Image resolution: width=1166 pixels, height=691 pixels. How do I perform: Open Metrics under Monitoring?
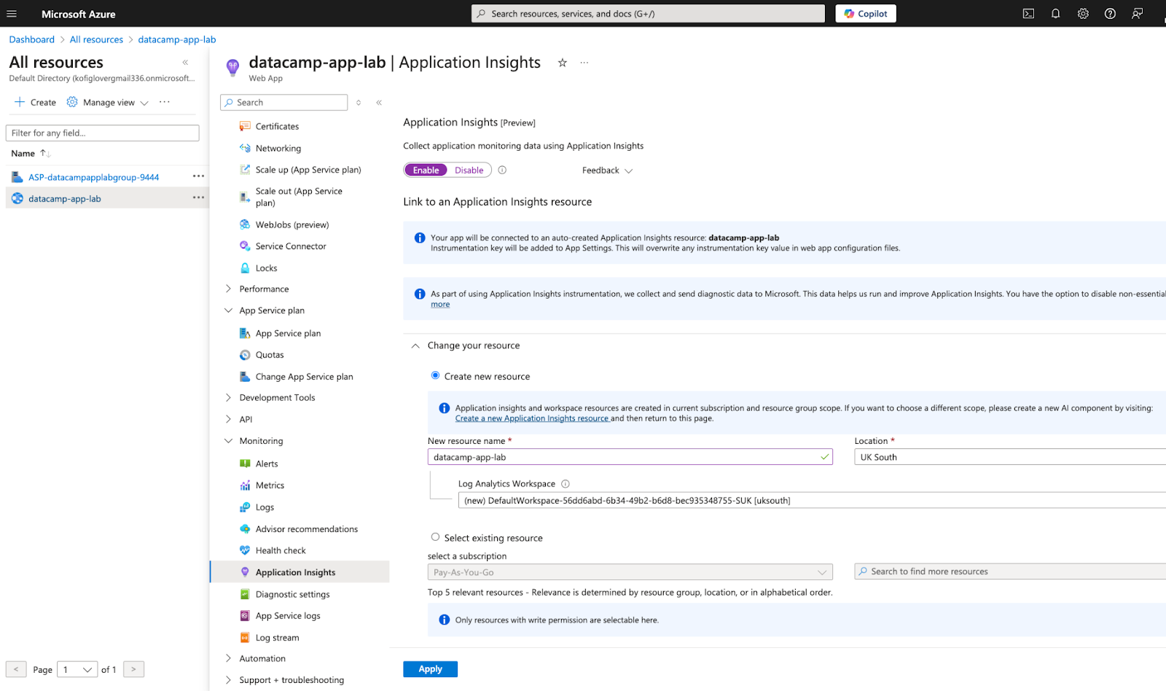pos(270,485)
